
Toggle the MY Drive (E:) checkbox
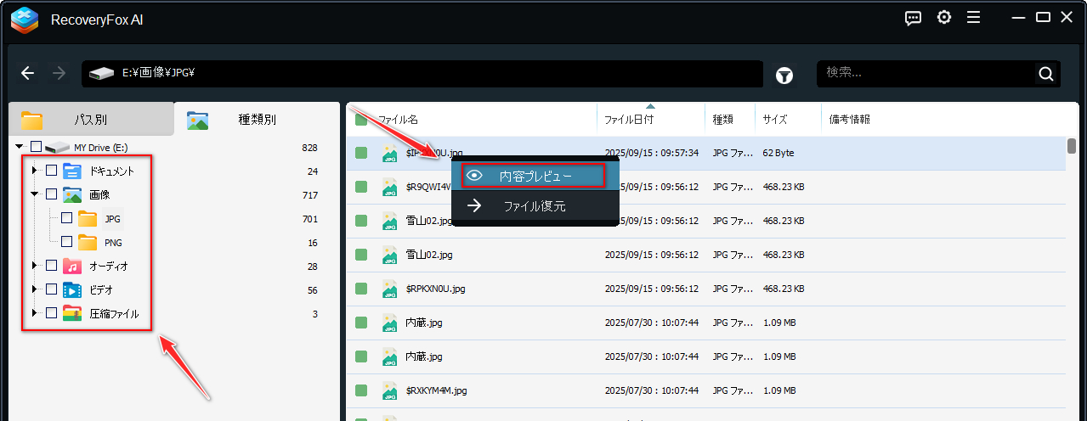[36, 147]
